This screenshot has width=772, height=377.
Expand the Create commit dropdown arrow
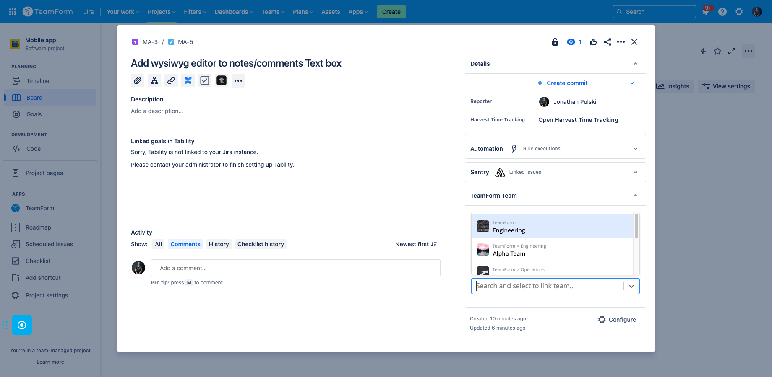tap(632, 83)
